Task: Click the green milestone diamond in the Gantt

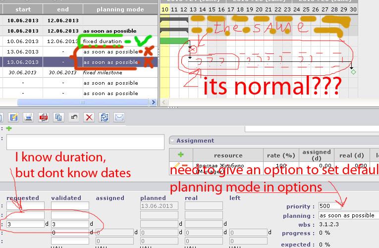Action: click(353, 72)
